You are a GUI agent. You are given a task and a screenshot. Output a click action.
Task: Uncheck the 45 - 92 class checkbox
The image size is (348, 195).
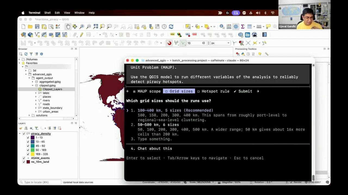pyautogui.click(x=28, y=146)
